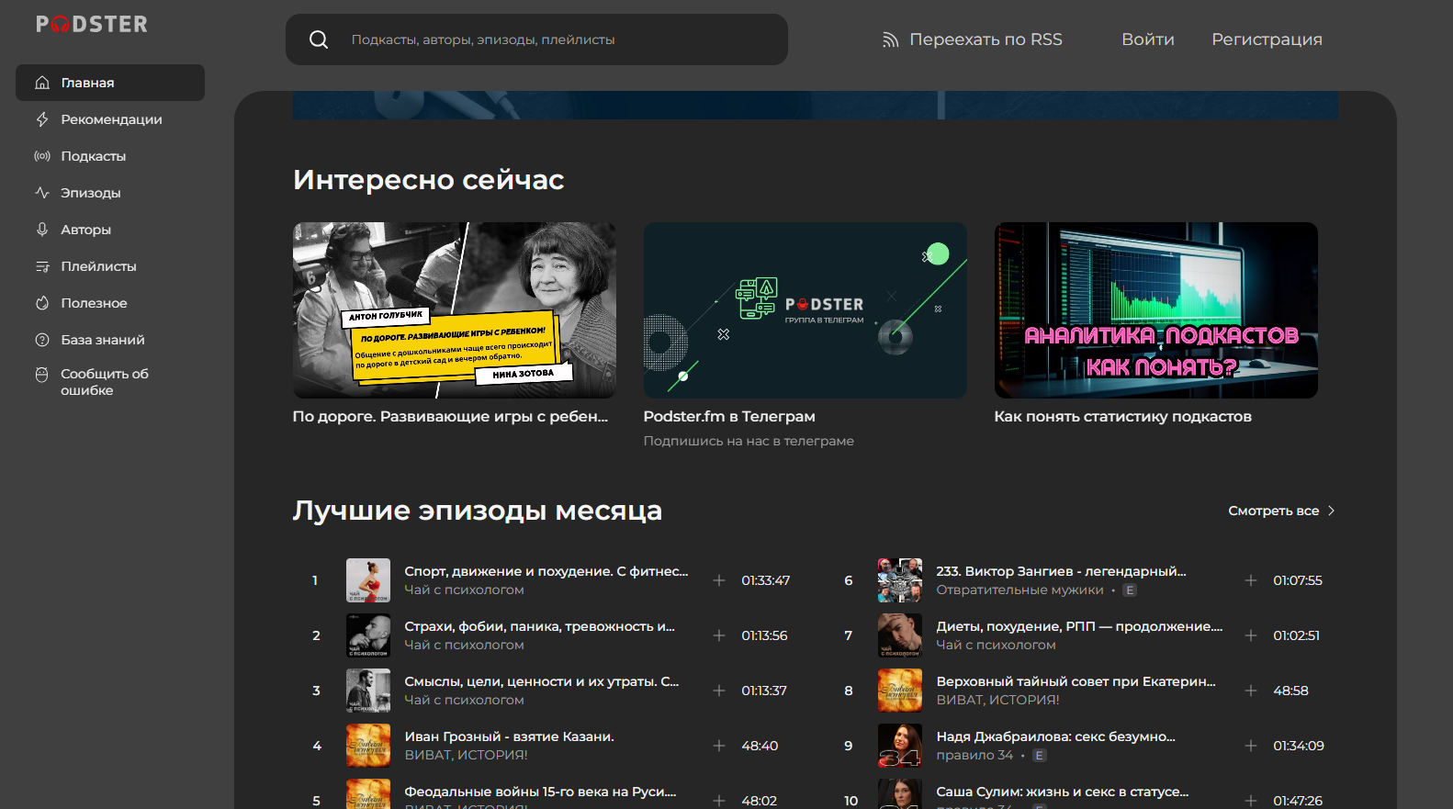Add episode 01:13:56 with plus icon
The width and height of the screenshot is (1453, 809).
[x=719, y=635]
